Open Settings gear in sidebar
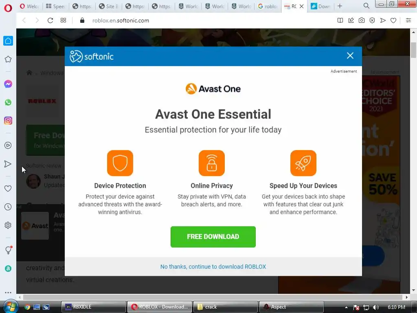The image size is (417, 313). click(x=8, y=225)
